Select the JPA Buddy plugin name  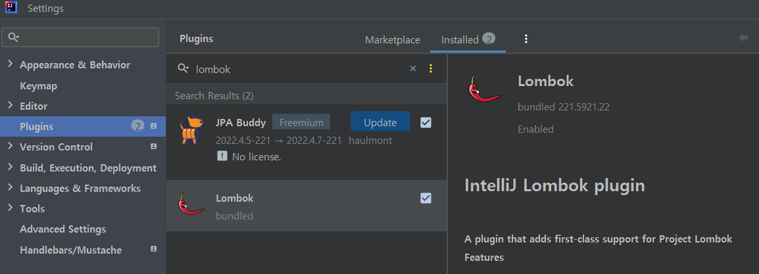241,123
